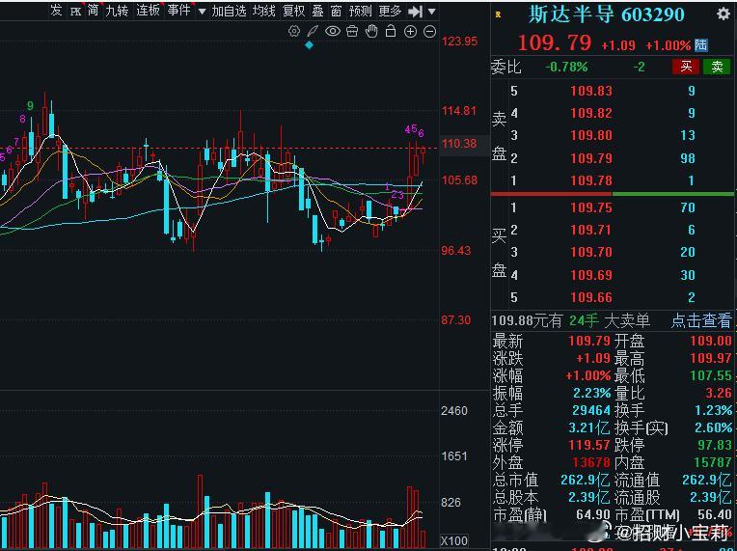Click the 最低 value 107.55
Image resolution: width=737 pixels, height=551 pixels.
[711, 375]
